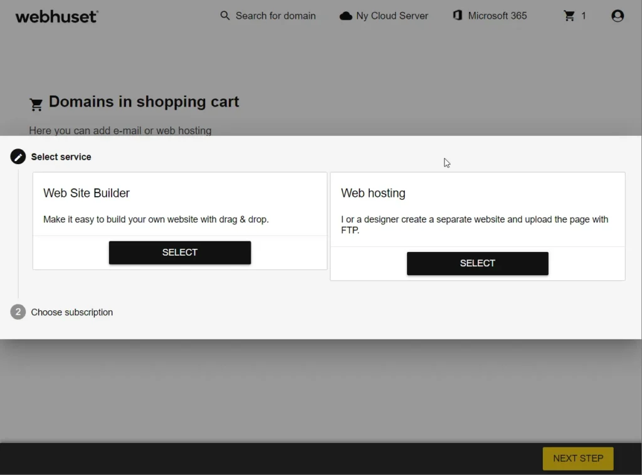Click the pencil edit step icon
642x475 pixels.
(x=18, y=157)
